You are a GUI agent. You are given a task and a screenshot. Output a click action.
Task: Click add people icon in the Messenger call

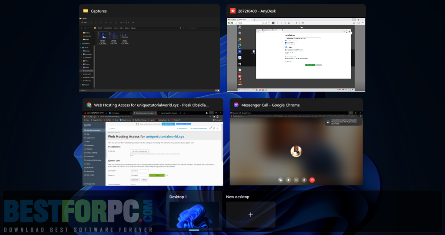click(288, 180)
